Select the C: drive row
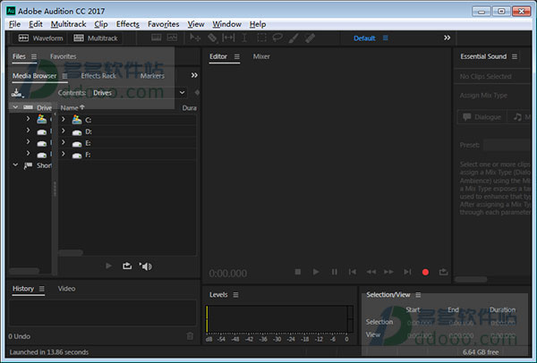The width and height of the screenshot is (537, 363). click(127, 120)
